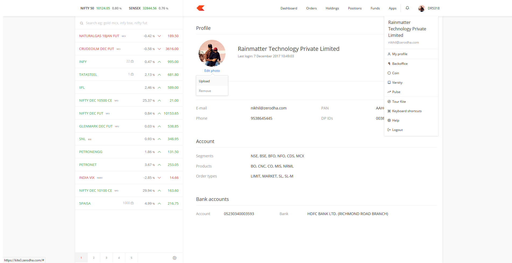Select Remove from the photo menu
The width and height of the screenshot is (512, 263).
point(212,91)
